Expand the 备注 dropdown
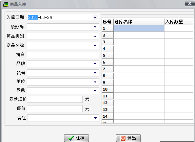Image resolution: width=195 pixels, height=142 pixels. point(95,118)
